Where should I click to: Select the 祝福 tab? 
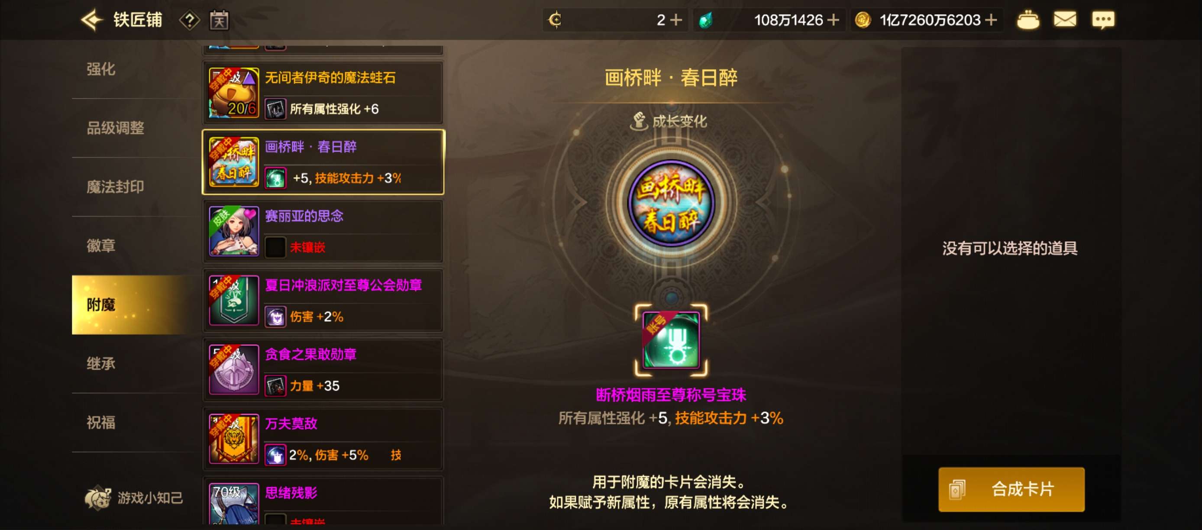[x=100, y=422]
